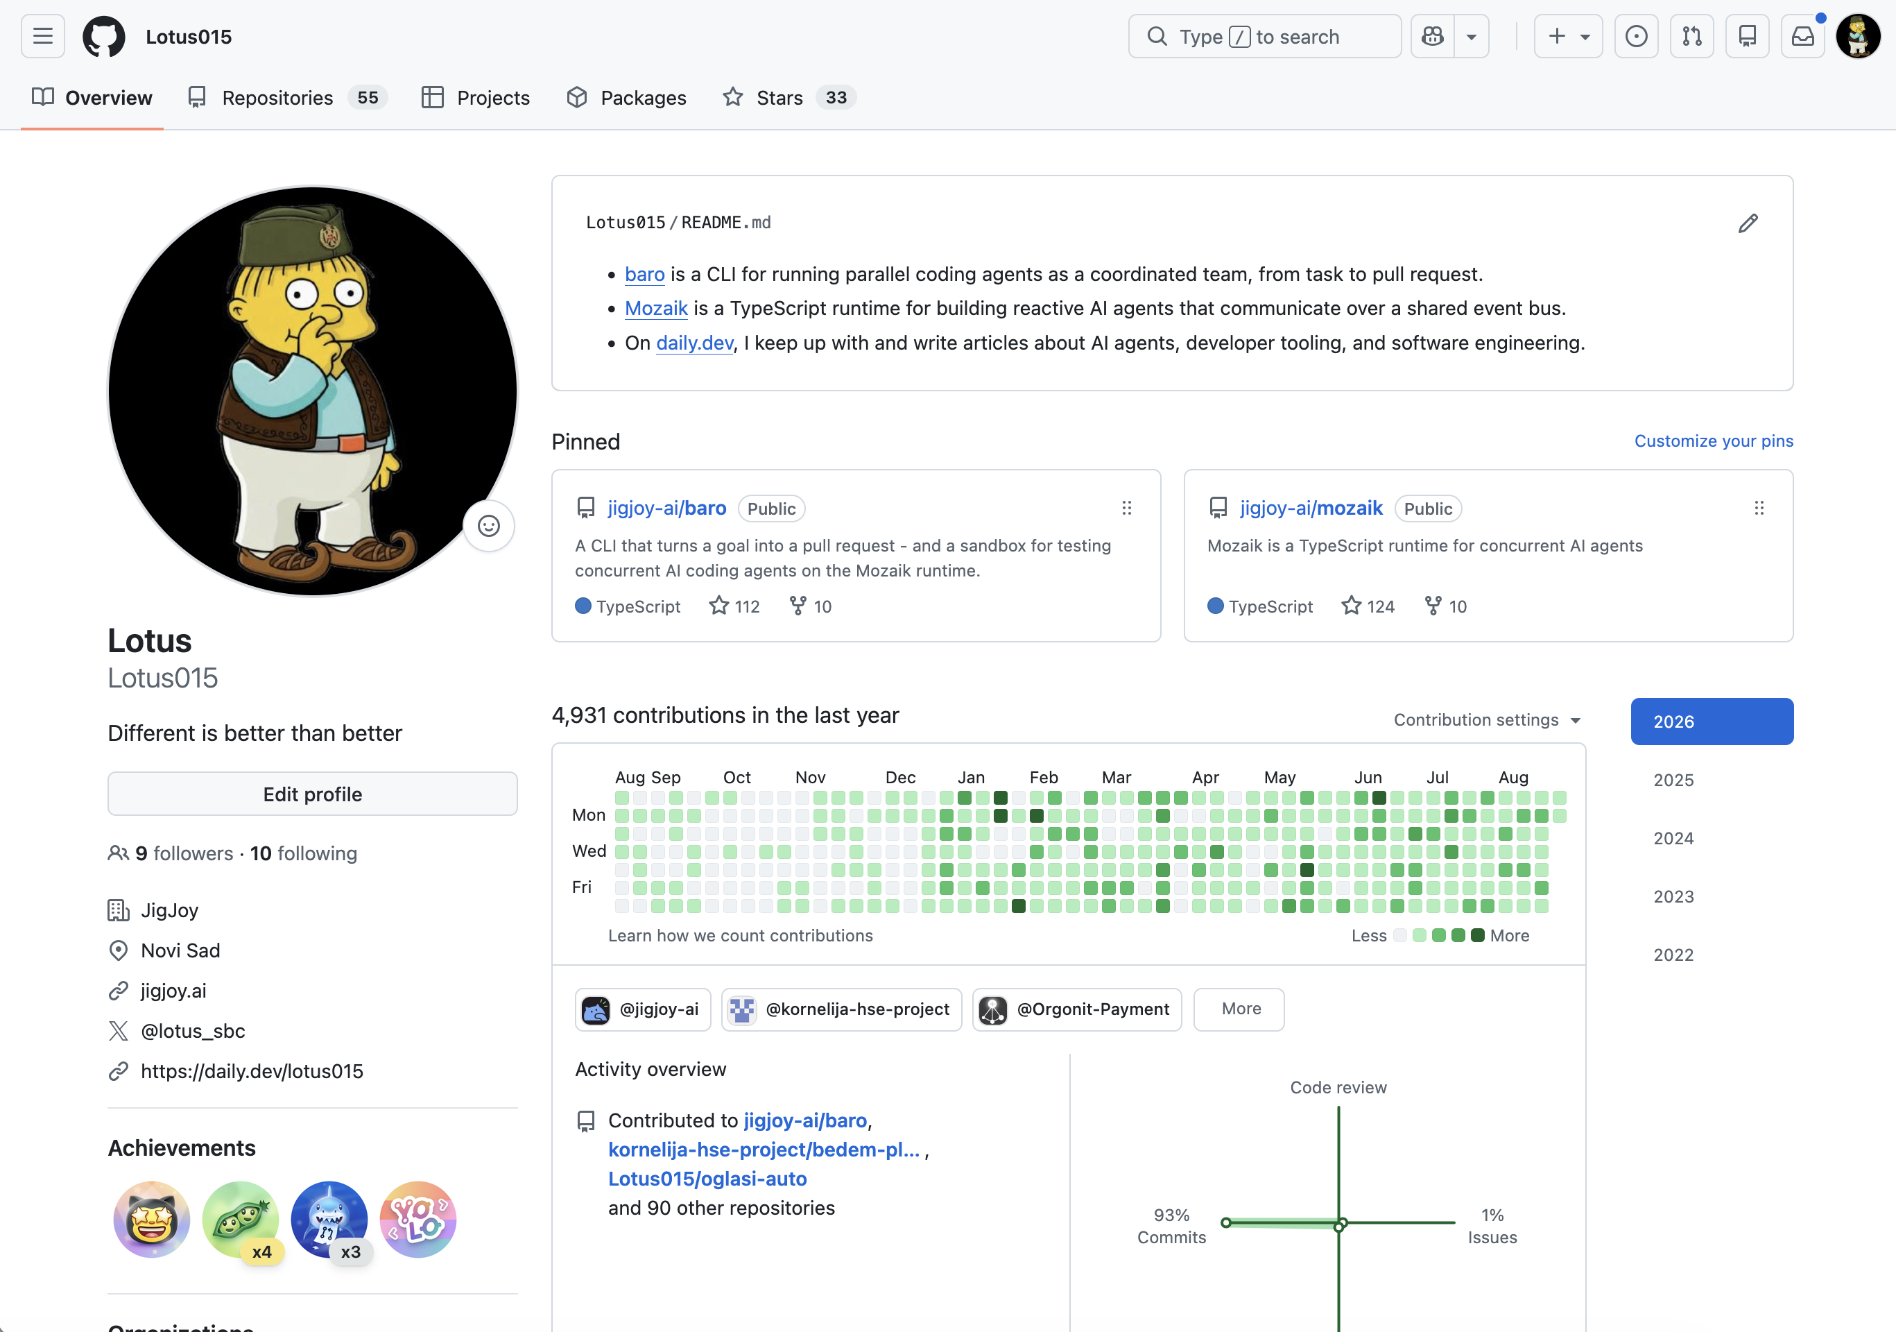
Task: Click the baro pin drag handle
Action: pos(1126,509)
